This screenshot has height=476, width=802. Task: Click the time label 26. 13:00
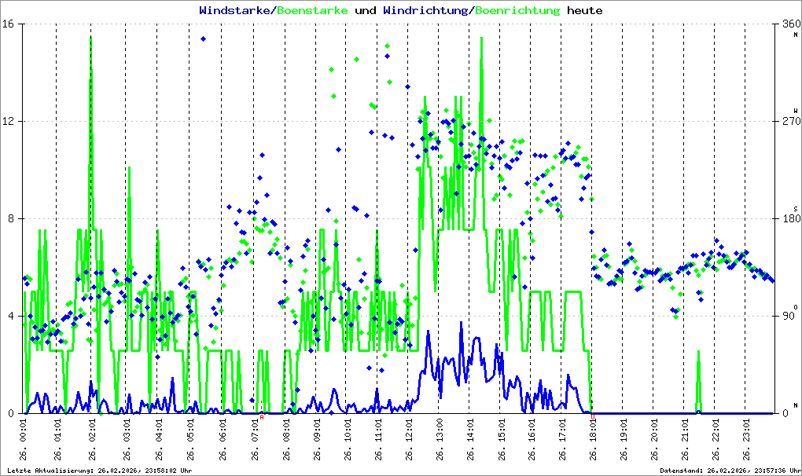pos(440,439)
